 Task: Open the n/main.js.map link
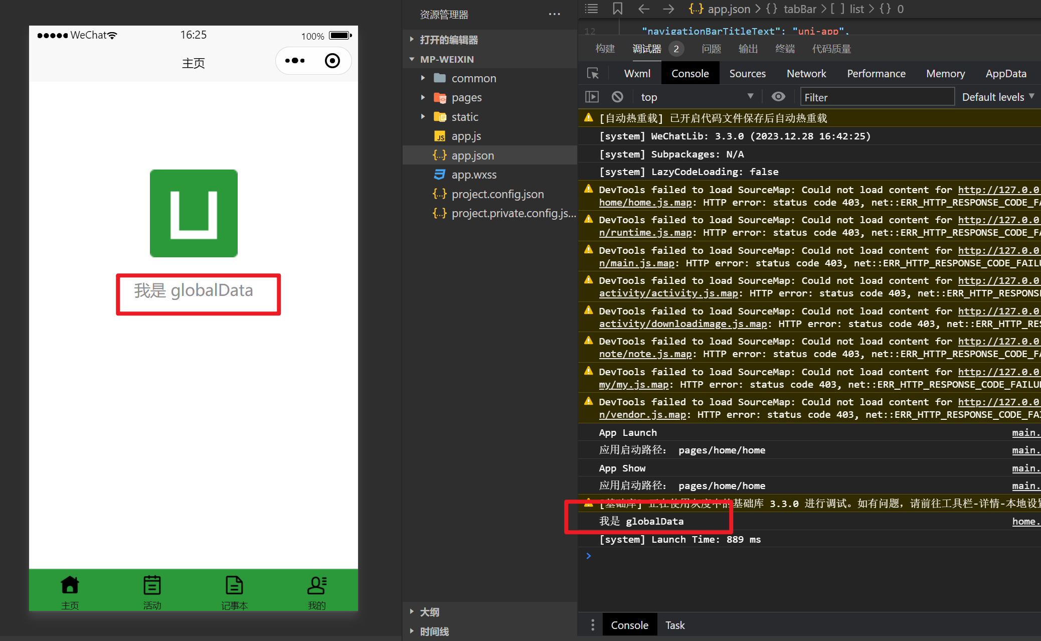636,263
